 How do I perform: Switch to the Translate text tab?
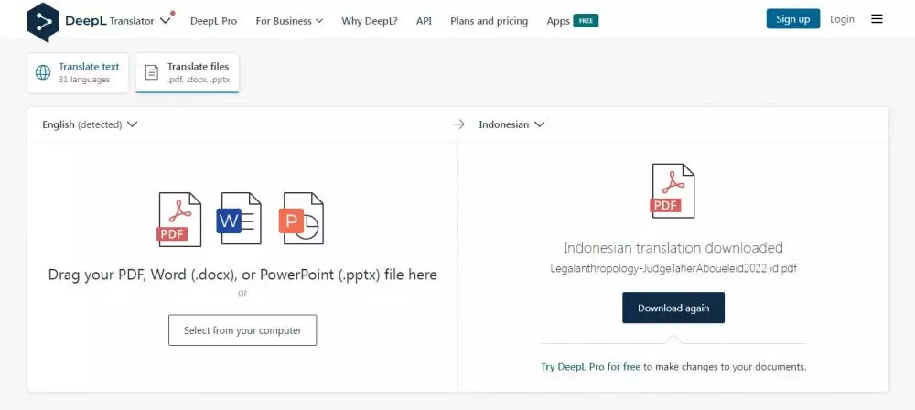(79, 72)
